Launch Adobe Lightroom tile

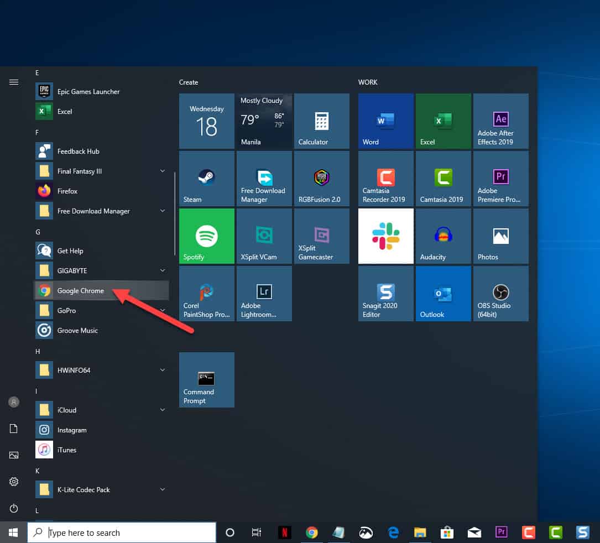[264, 294]
